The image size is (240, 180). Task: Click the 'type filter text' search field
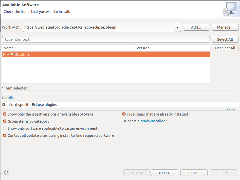click(106, 39)
